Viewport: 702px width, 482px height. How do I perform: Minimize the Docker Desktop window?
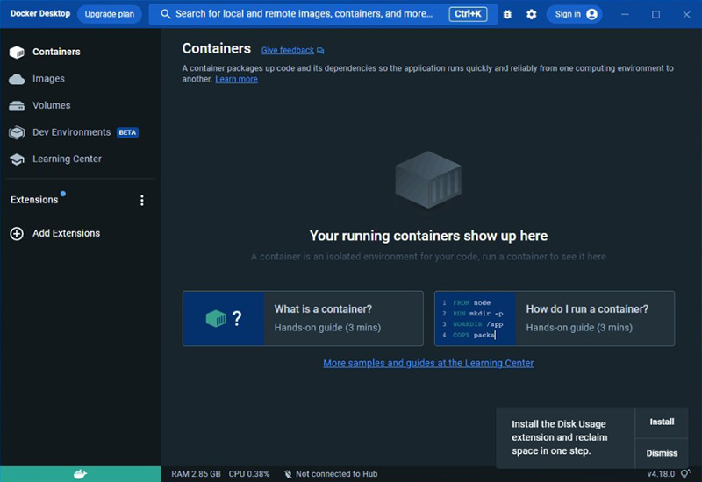[625, 14]
